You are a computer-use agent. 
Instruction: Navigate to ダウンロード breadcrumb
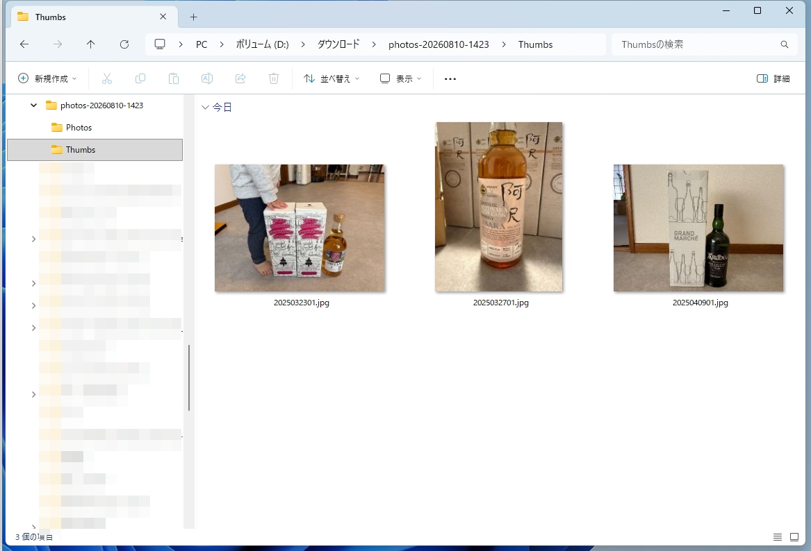click(338, 44)
